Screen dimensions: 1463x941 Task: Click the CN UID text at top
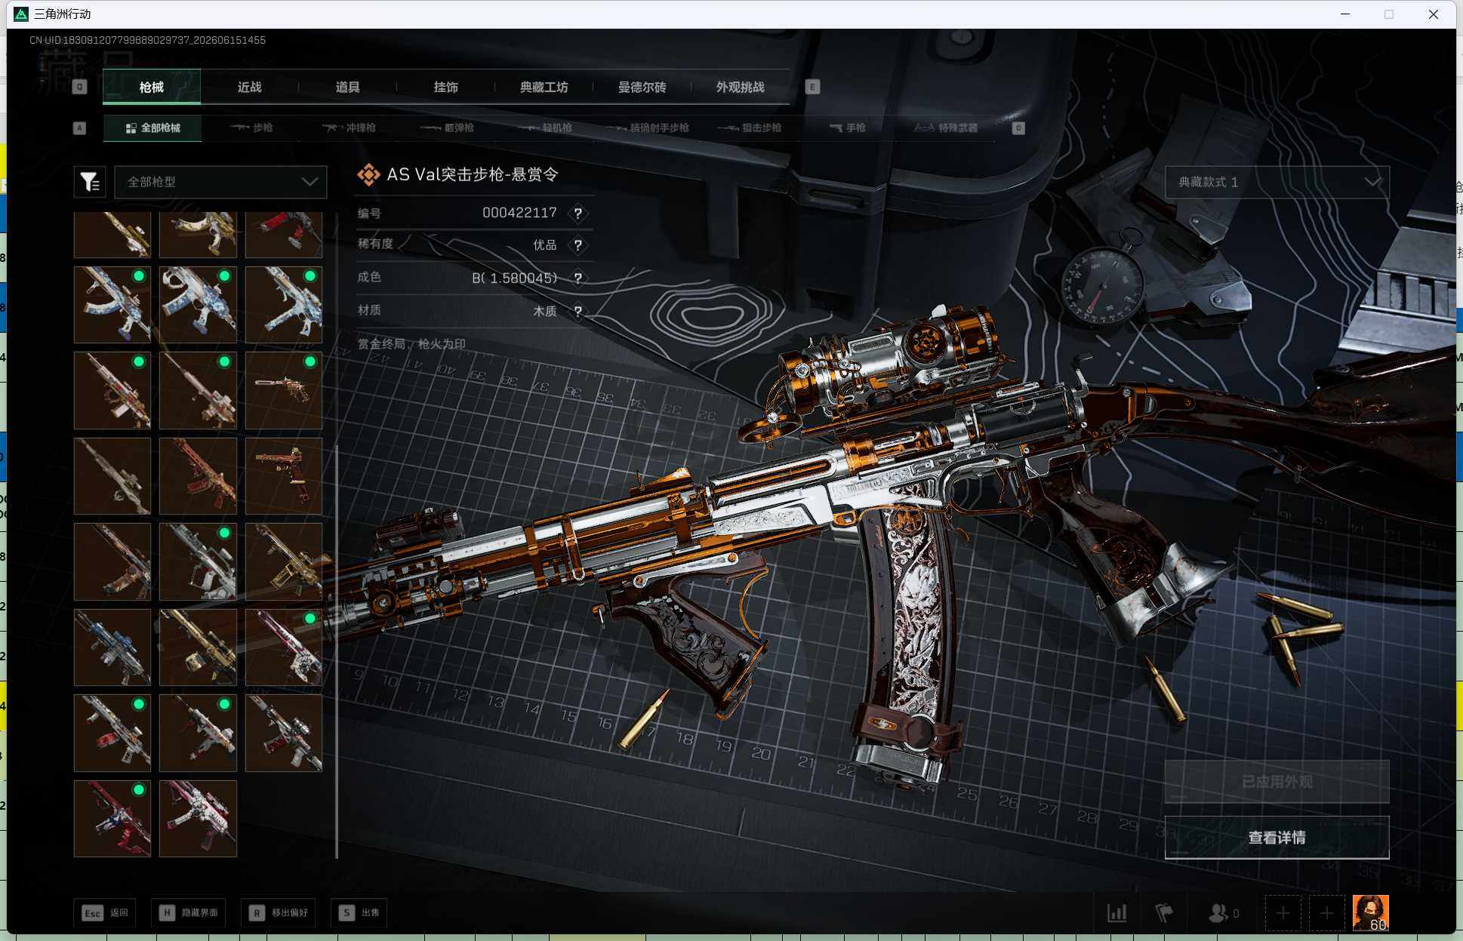tap(148, 40)
